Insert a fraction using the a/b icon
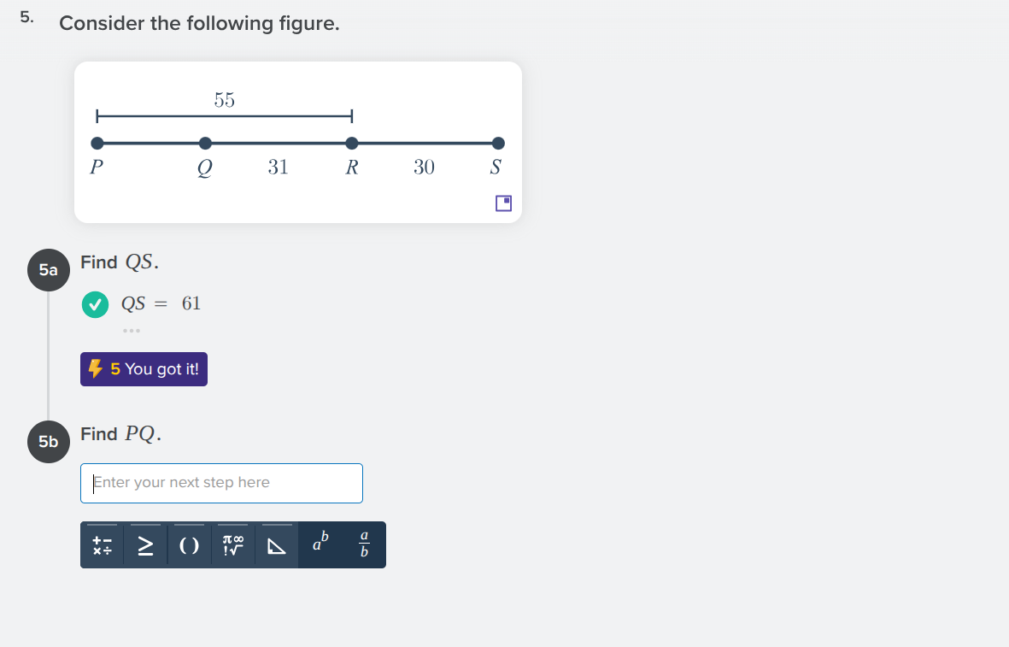1009x647 pixels. click(363, 544)
